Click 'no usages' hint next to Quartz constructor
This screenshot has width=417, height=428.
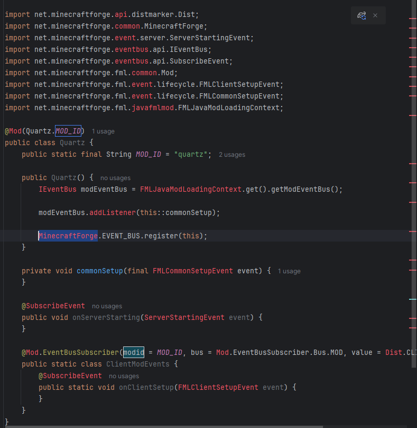click(115, 178)
